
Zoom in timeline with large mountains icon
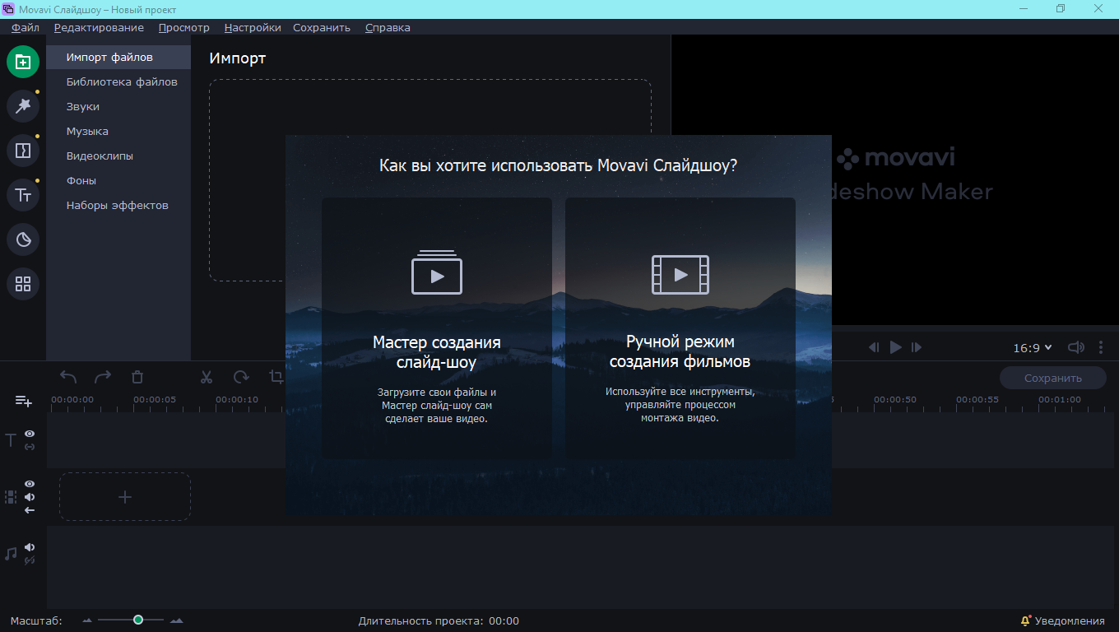176,620
